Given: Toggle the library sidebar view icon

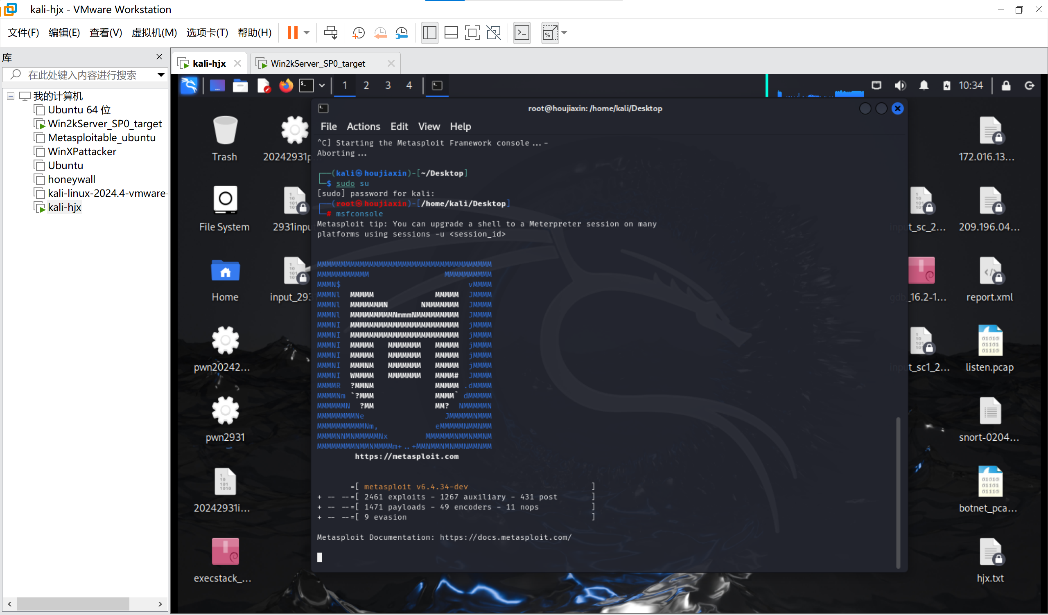Looking at the screenshot, I should (x=429, y=32).
